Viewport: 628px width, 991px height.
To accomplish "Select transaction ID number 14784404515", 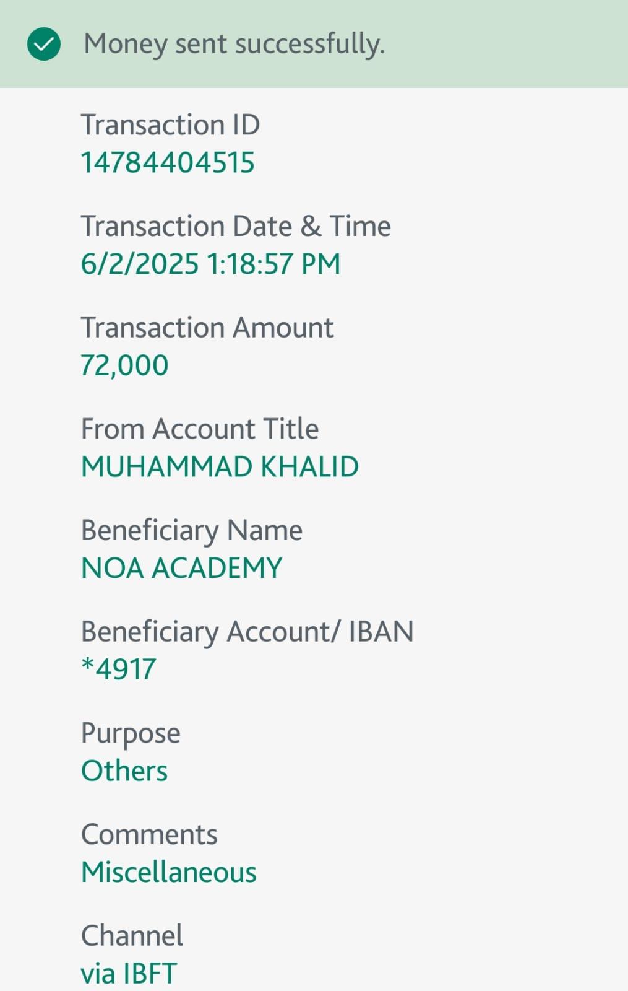I will point(168,163).
